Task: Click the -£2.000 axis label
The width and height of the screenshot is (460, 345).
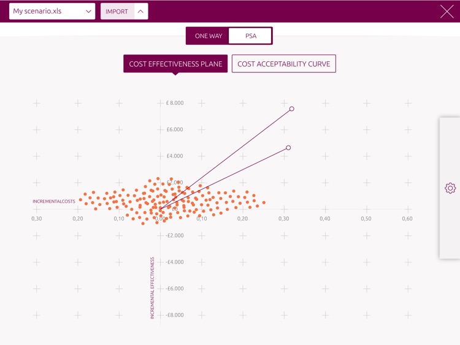Action: coord(174,235)
